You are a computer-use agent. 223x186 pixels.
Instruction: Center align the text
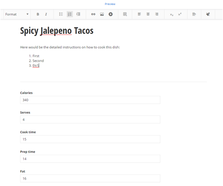tap(148, 14)
